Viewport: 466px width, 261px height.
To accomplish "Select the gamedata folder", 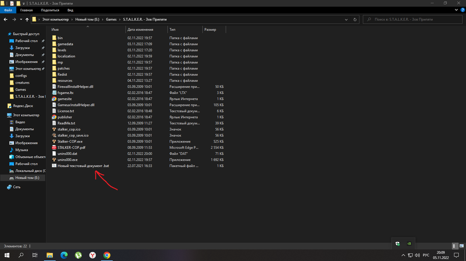I will [x=65, y=44].
